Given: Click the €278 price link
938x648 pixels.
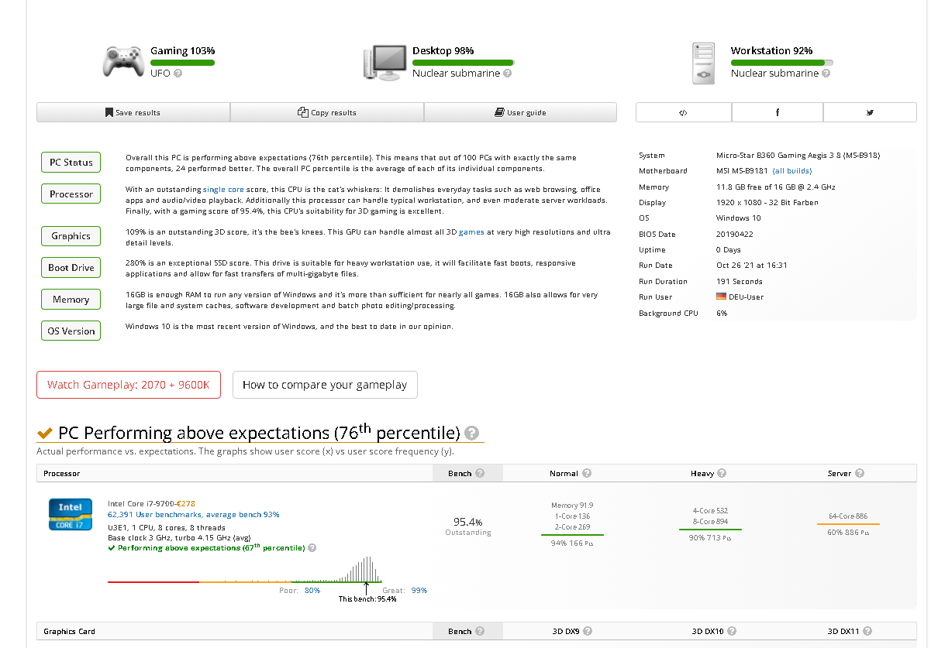Looking at the screenshot, I should [x=186, y=503].
